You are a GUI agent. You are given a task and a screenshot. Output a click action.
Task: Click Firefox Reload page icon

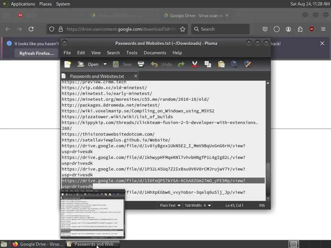[31, 29]
